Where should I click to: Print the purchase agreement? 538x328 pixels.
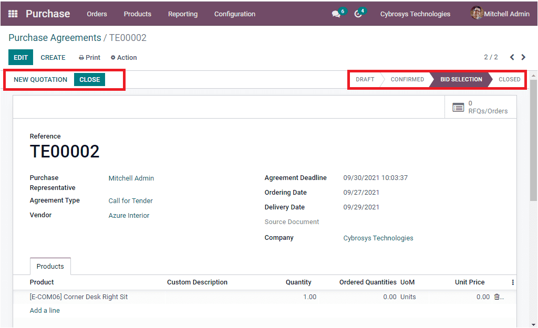[x=89, y=57]
